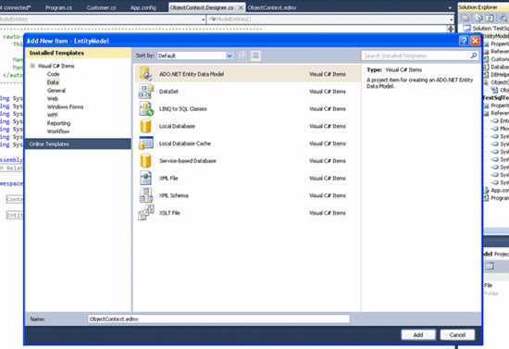Click the Local Database Cache name
This screenshot has height=349, width=509.
coord(185,143)
